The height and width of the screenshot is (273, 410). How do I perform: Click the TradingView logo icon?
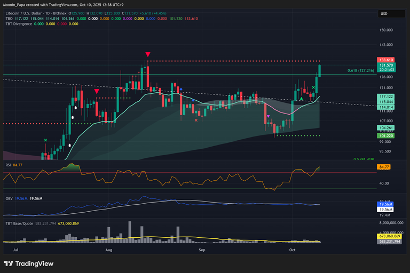(x=9, y=263)
